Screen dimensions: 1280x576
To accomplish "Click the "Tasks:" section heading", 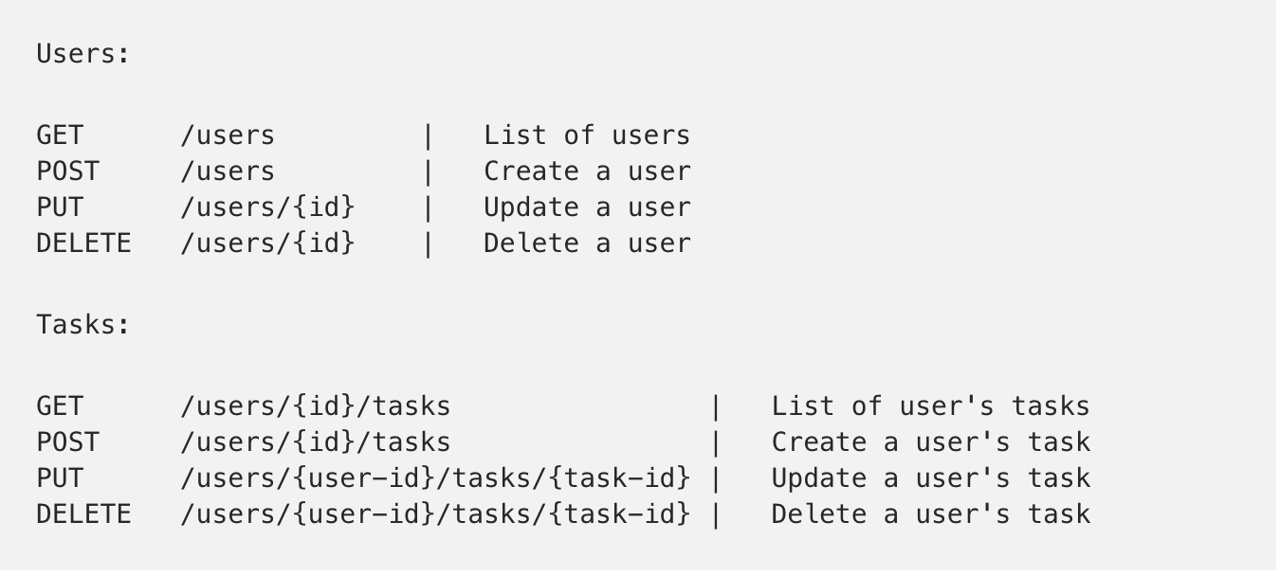I will (82, 325).
